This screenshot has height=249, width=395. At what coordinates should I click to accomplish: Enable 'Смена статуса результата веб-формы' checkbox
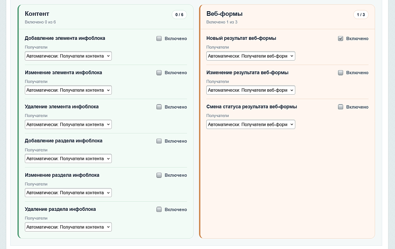click(341, 107)
